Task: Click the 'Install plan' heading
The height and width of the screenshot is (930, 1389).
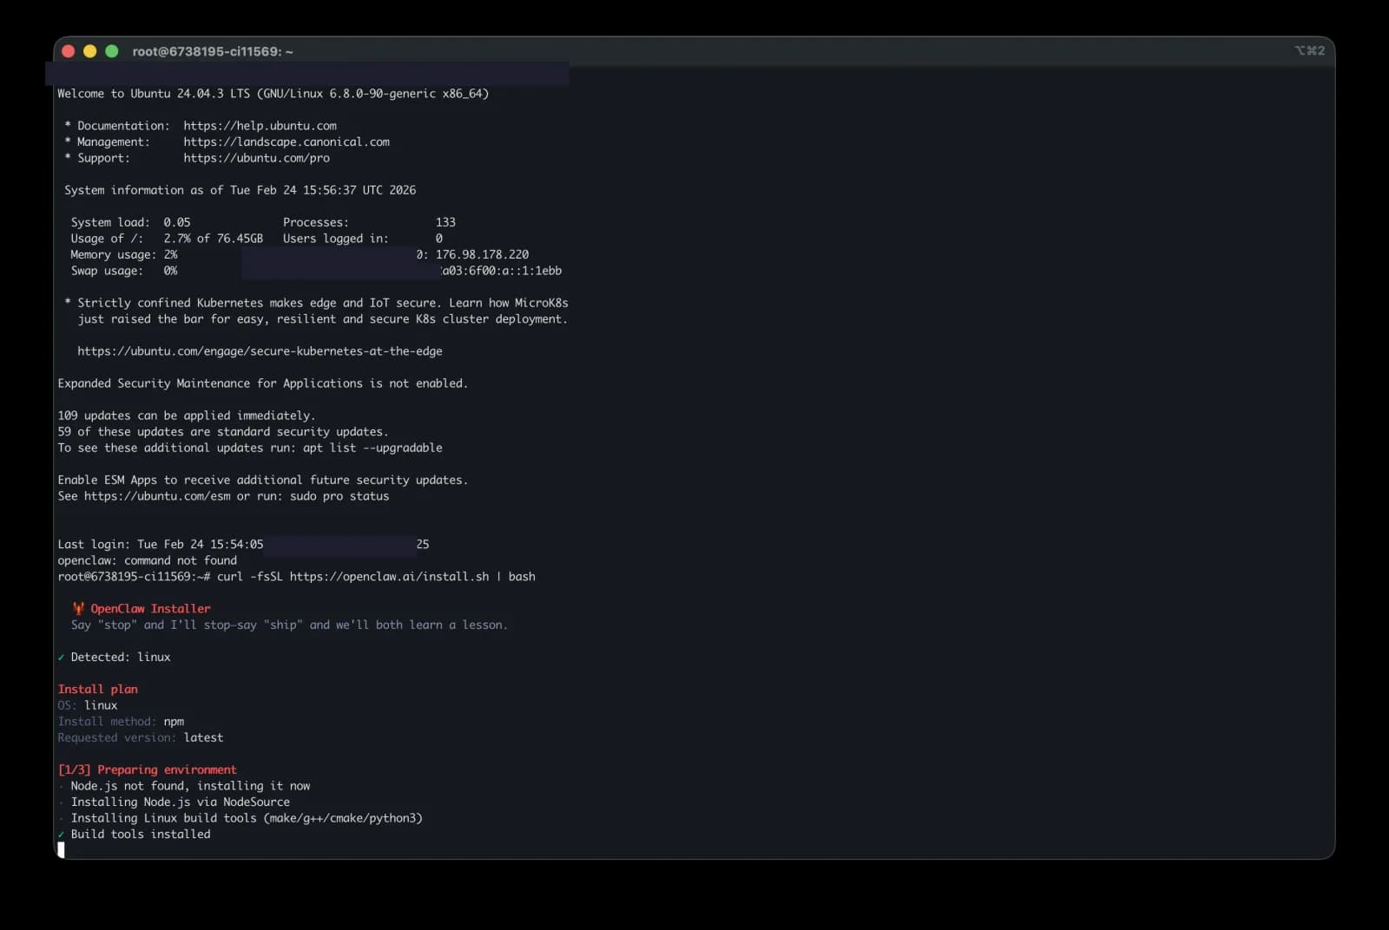Action: pos(98,690)
